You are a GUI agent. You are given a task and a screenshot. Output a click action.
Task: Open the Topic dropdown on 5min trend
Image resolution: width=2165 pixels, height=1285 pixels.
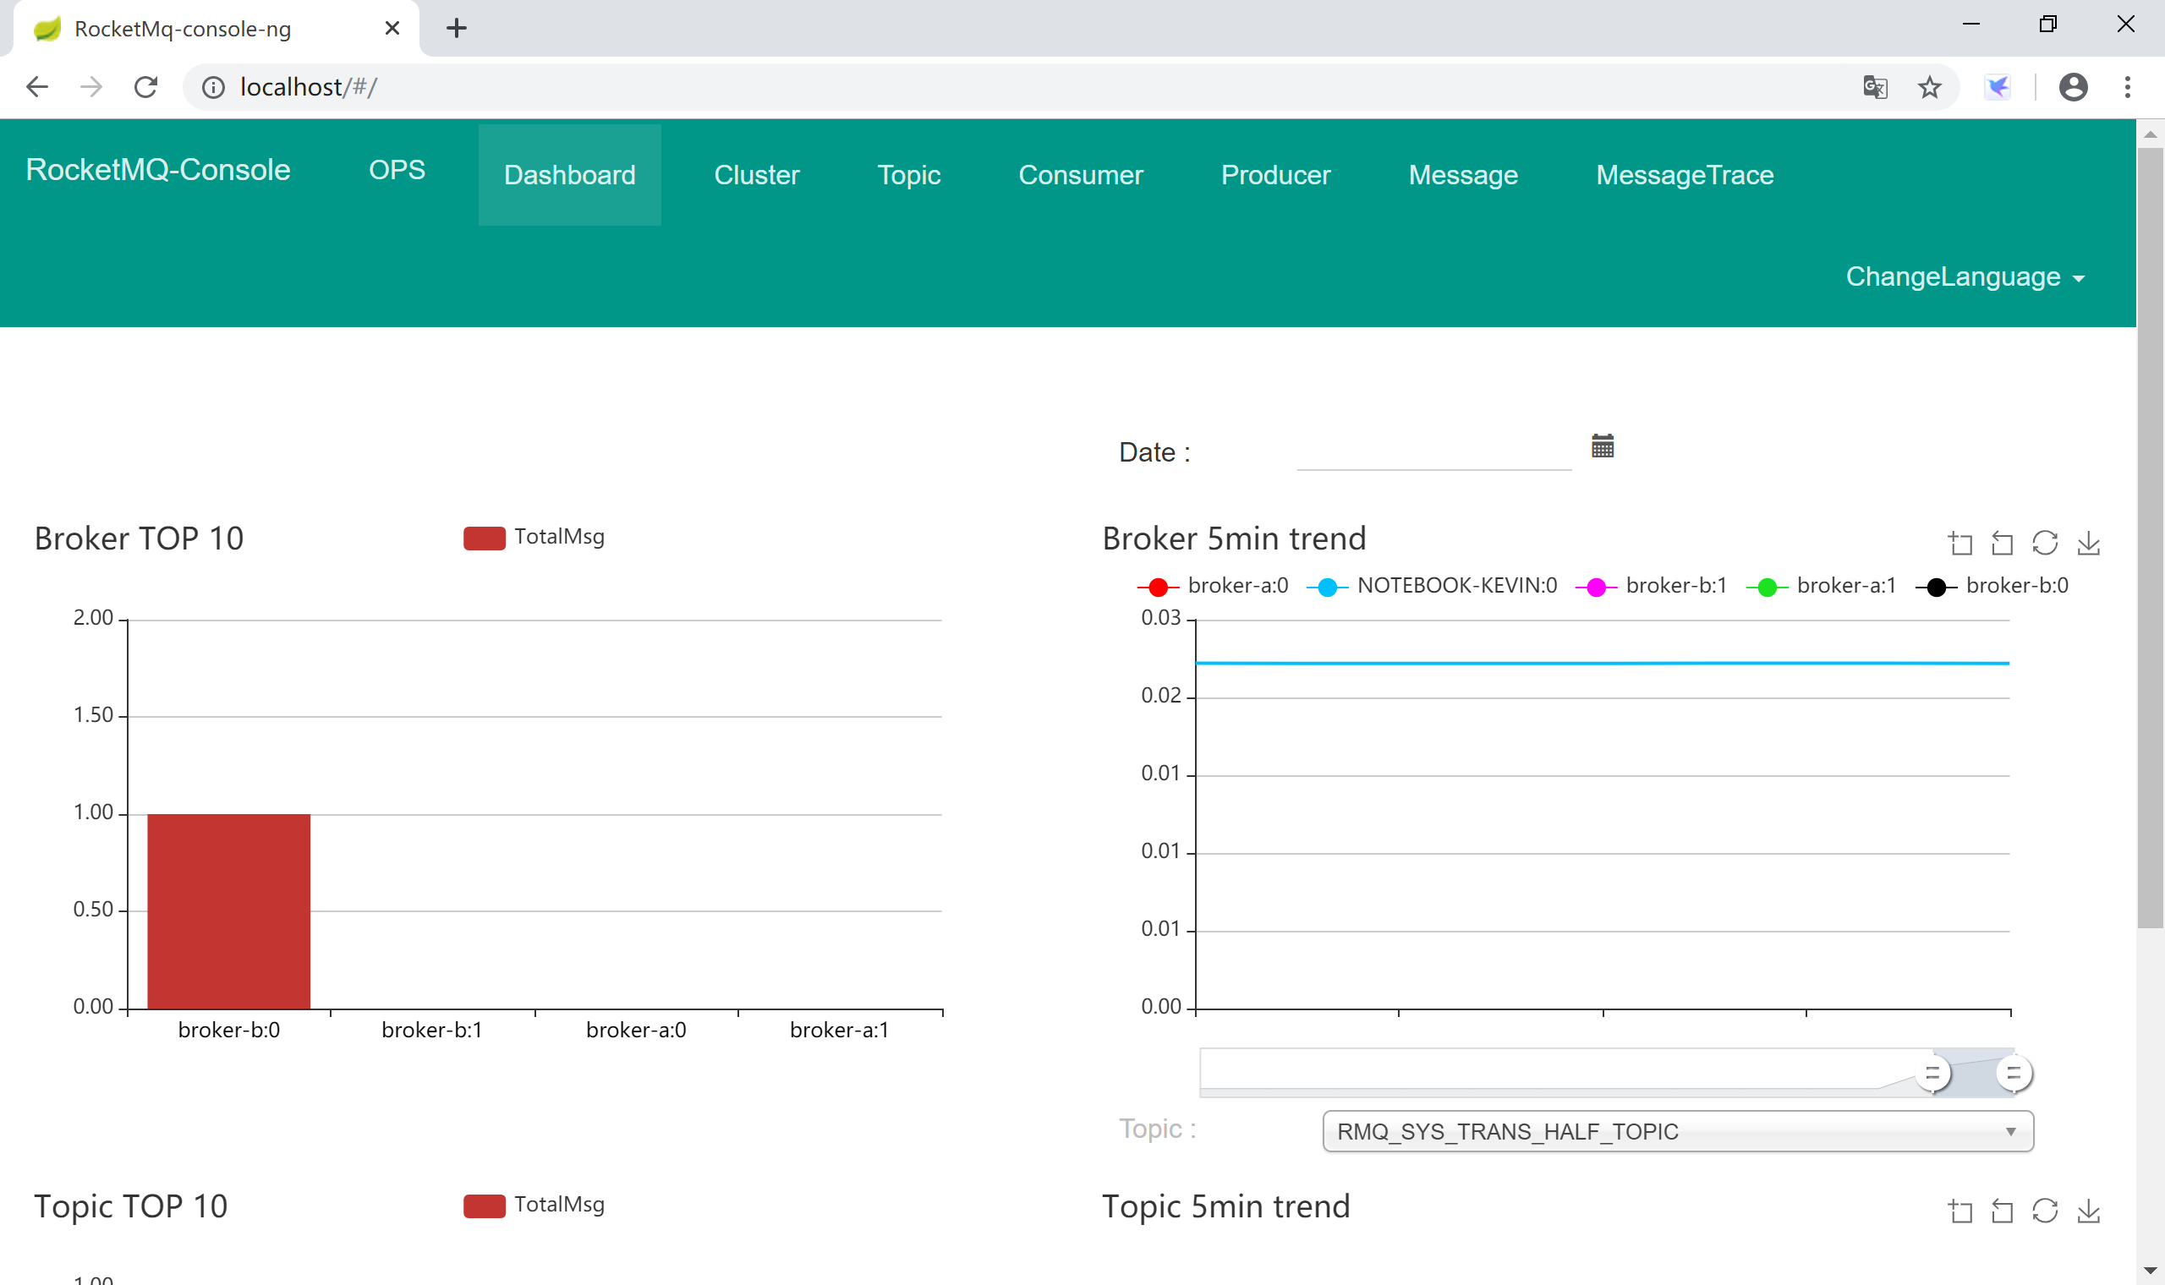coord(1674,1132)
